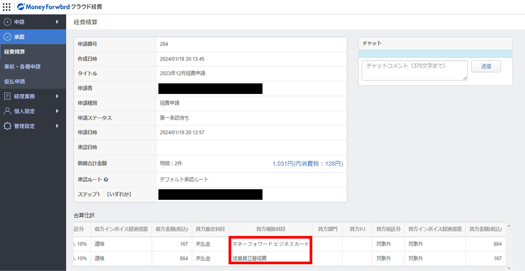Select 経費精算 in the sidebar
Image resolution: width=525 pixels, height=271 pixels.
click(15, 52)
